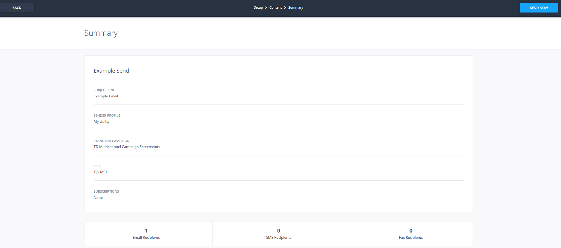Viewport: 561px width, 248px height.
Task: Click the BACK button
Action: (x=17, y=8)
